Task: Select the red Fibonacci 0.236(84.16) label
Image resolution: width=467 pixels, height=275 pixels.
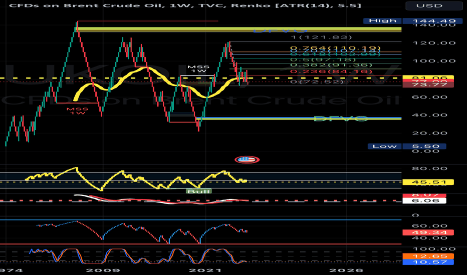Action: [x=331, y=71]
